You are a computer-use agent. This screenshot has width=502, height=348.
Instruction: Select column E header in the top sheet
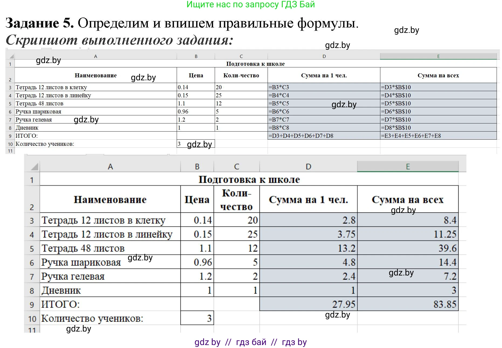(438, 56)
